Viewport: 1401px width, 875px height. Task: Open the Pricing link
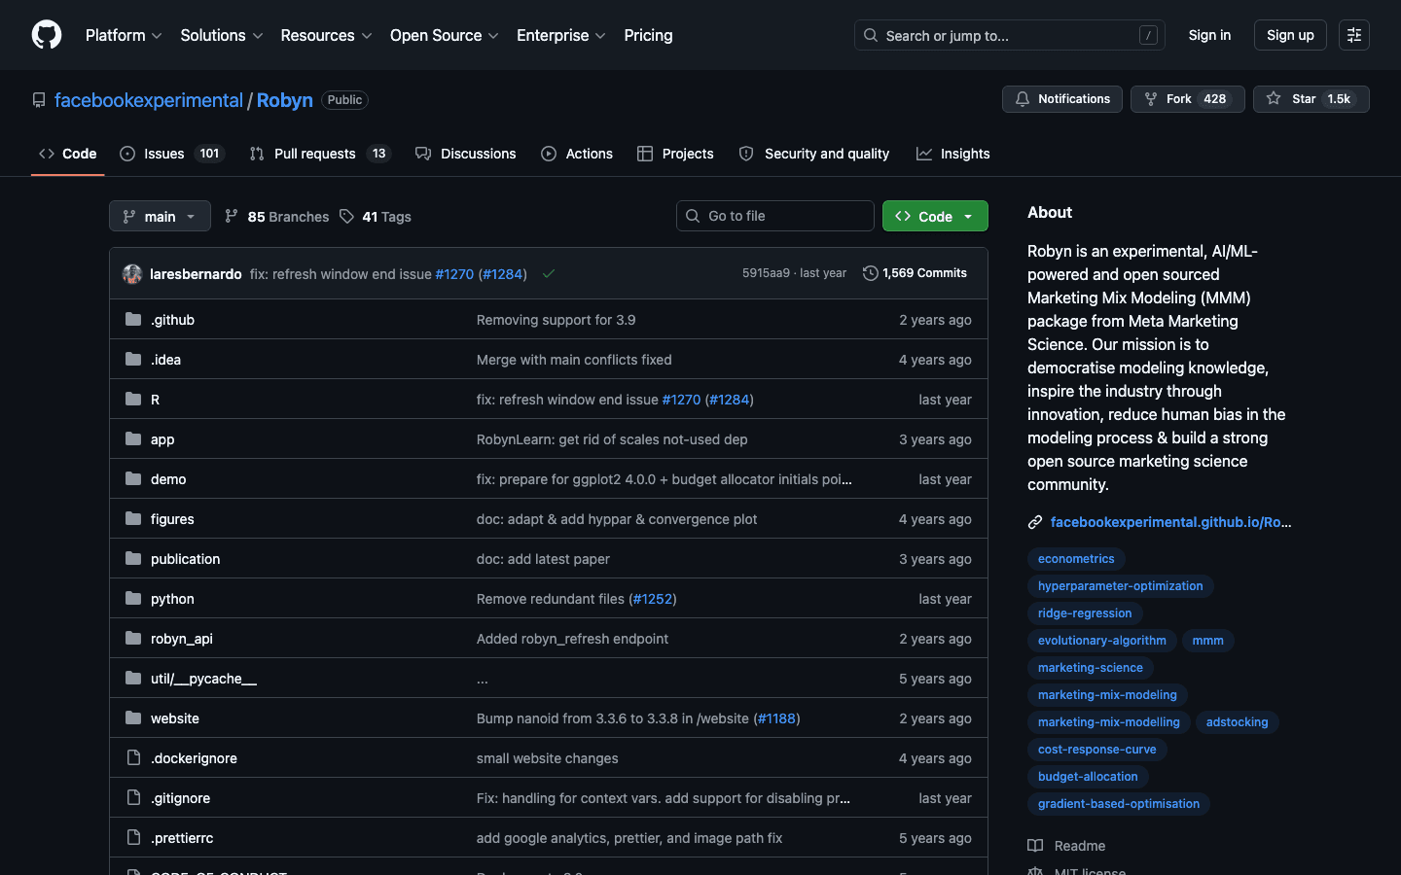pos(648,35)
